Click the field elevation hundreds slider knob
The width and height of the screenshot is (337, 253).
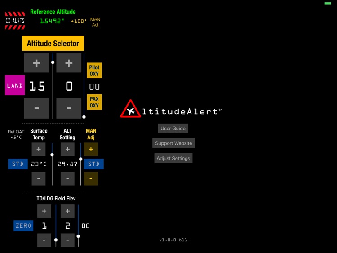point(78,236)
